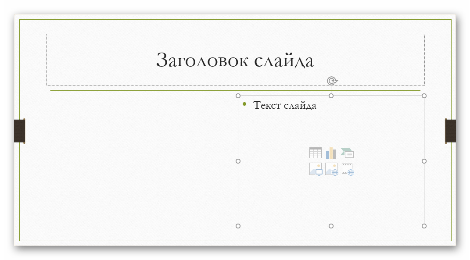Click the Insert Video filmstrip icon
The width and height of the screenshot is (470, 260).
(348, 169)
